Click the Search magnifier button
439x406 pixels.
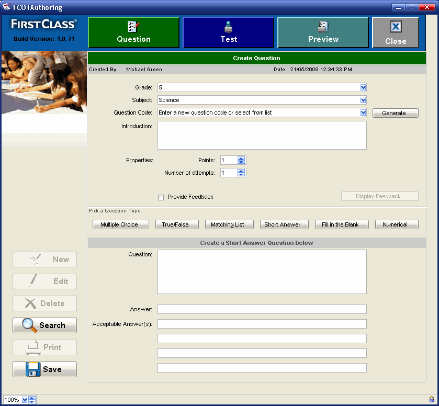click(x=44, y=325)
